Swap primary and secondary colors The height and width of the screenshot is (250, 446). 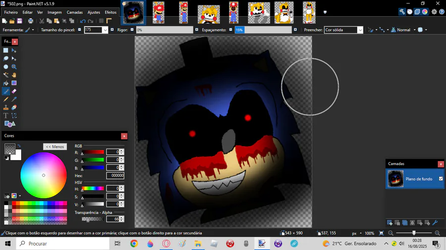tap(19, 146)
